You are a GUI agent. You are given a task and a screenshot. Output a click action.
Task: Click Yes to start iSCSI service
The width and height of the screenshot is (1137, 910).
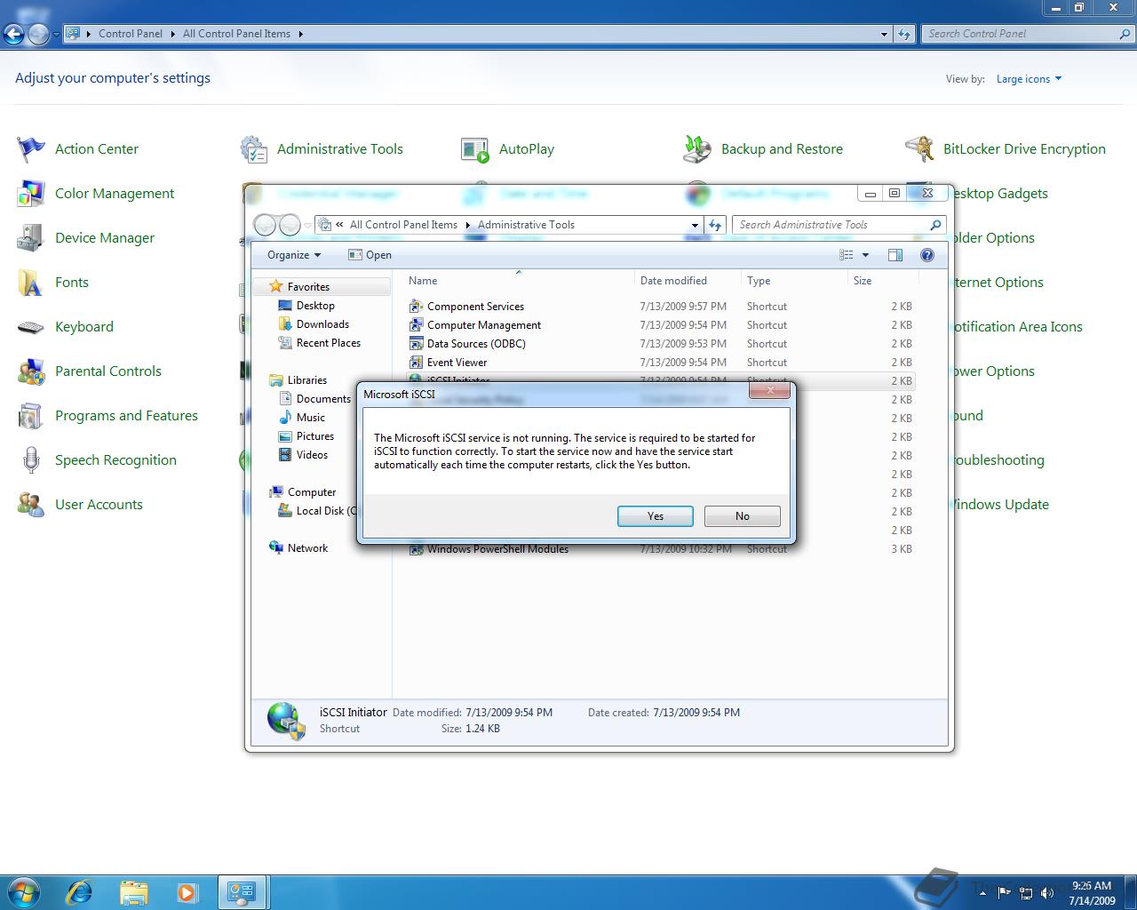pos(656,516)
